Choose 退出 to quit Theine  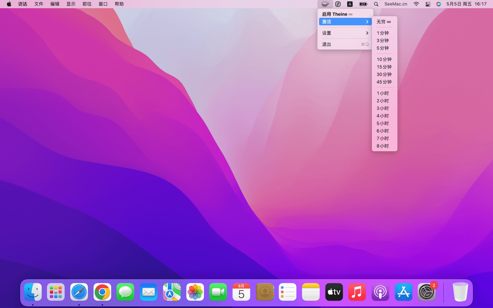[x=345, y=44]
